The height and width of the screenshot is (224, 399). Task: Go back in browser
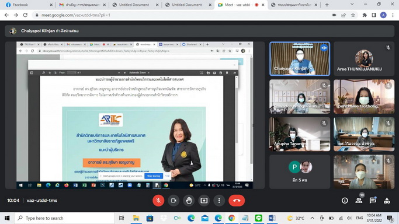coord(6,15)
